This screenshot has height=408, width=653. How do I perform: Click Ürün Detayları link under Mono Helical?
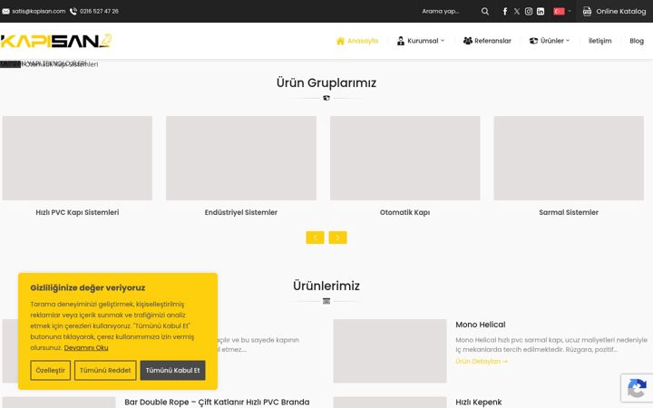(x=482, y=362)
